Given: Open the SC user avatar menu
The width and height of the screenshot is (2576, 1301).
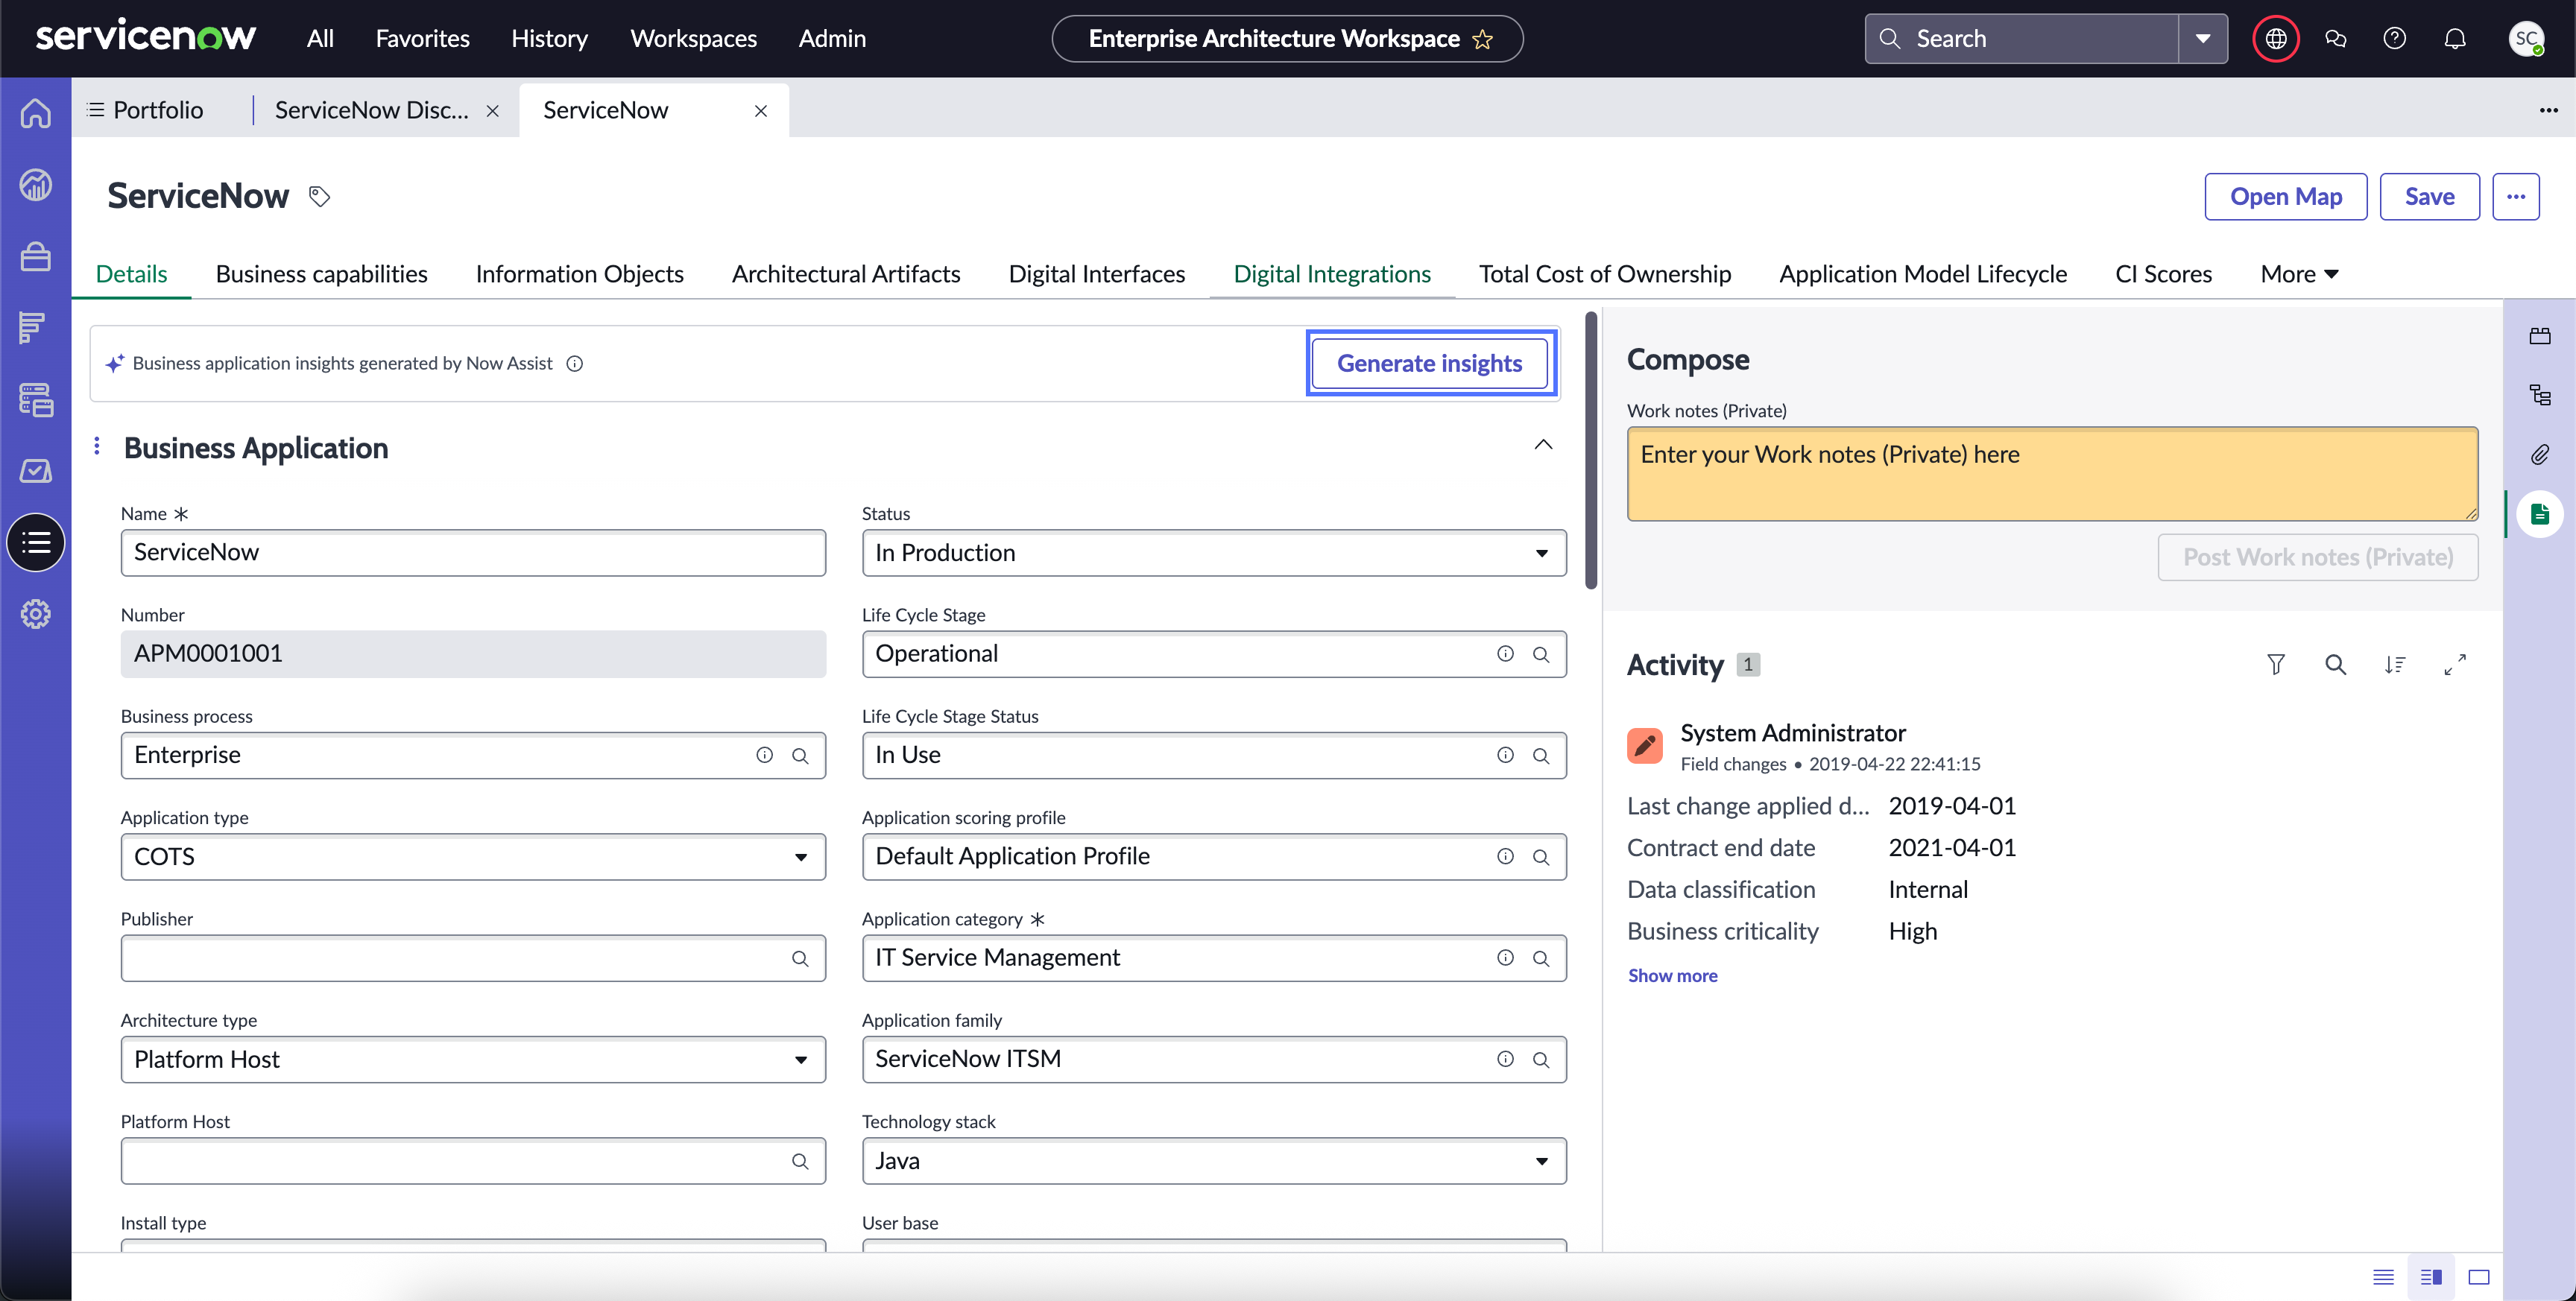Looking at the screenshot, I should [2527, 39].
